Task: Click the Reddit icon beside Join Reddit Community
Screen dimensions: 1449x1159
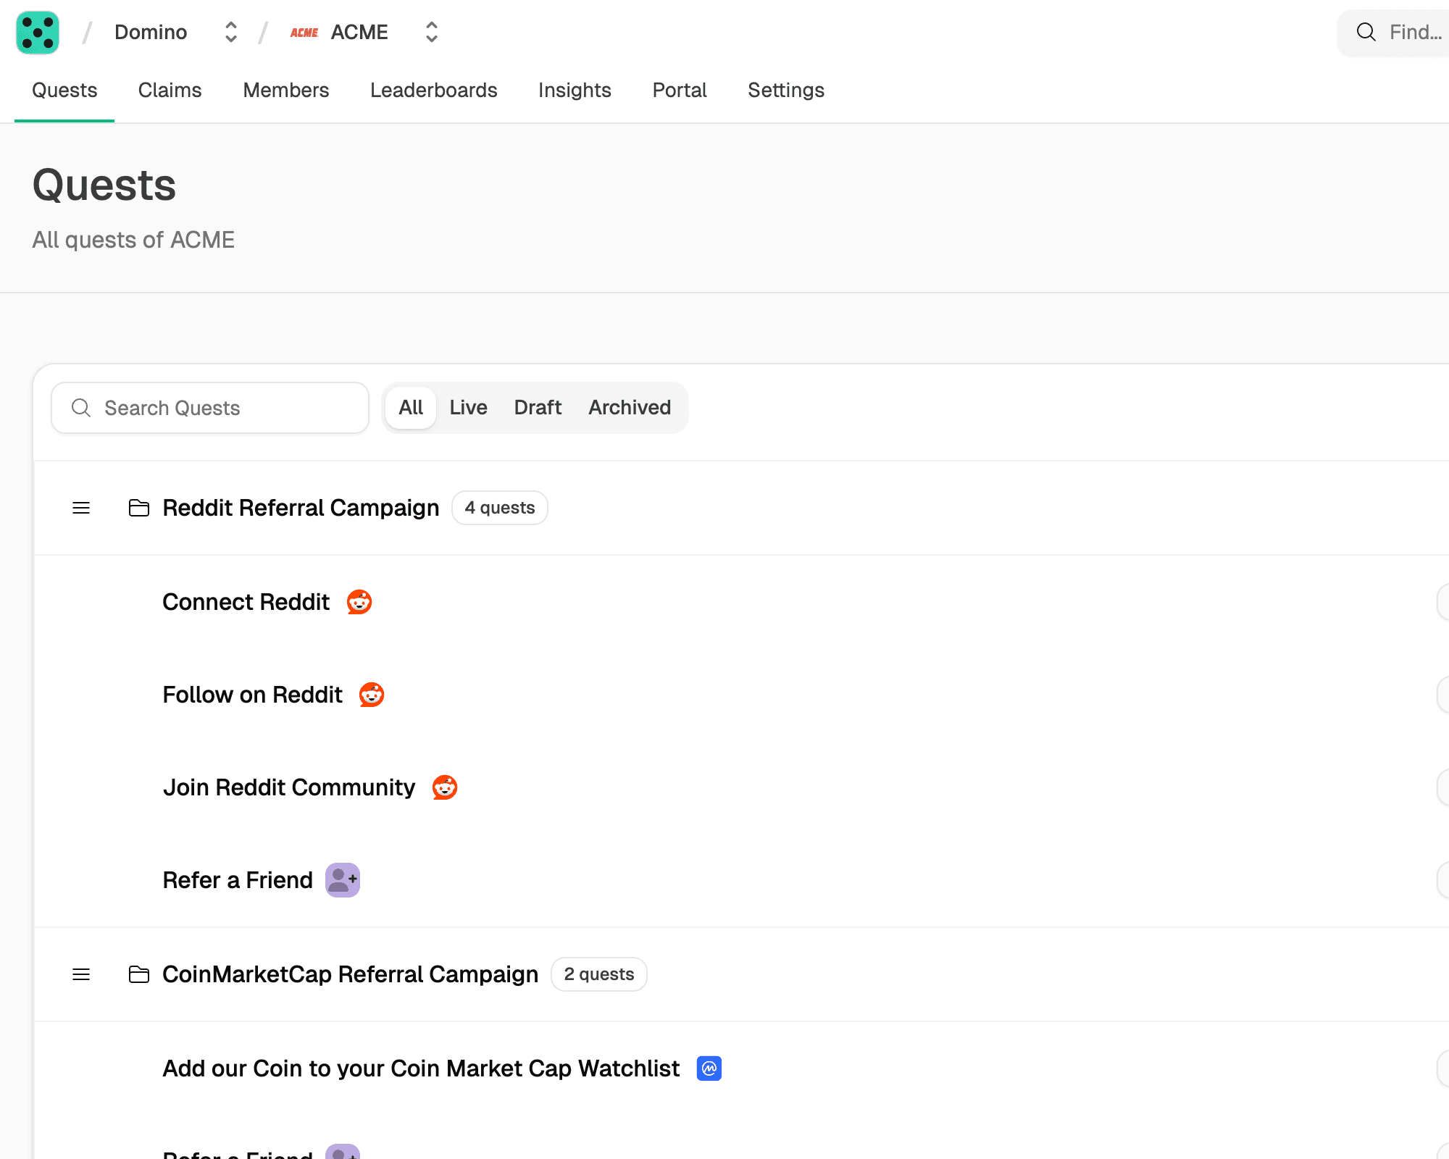Action: 445,787
